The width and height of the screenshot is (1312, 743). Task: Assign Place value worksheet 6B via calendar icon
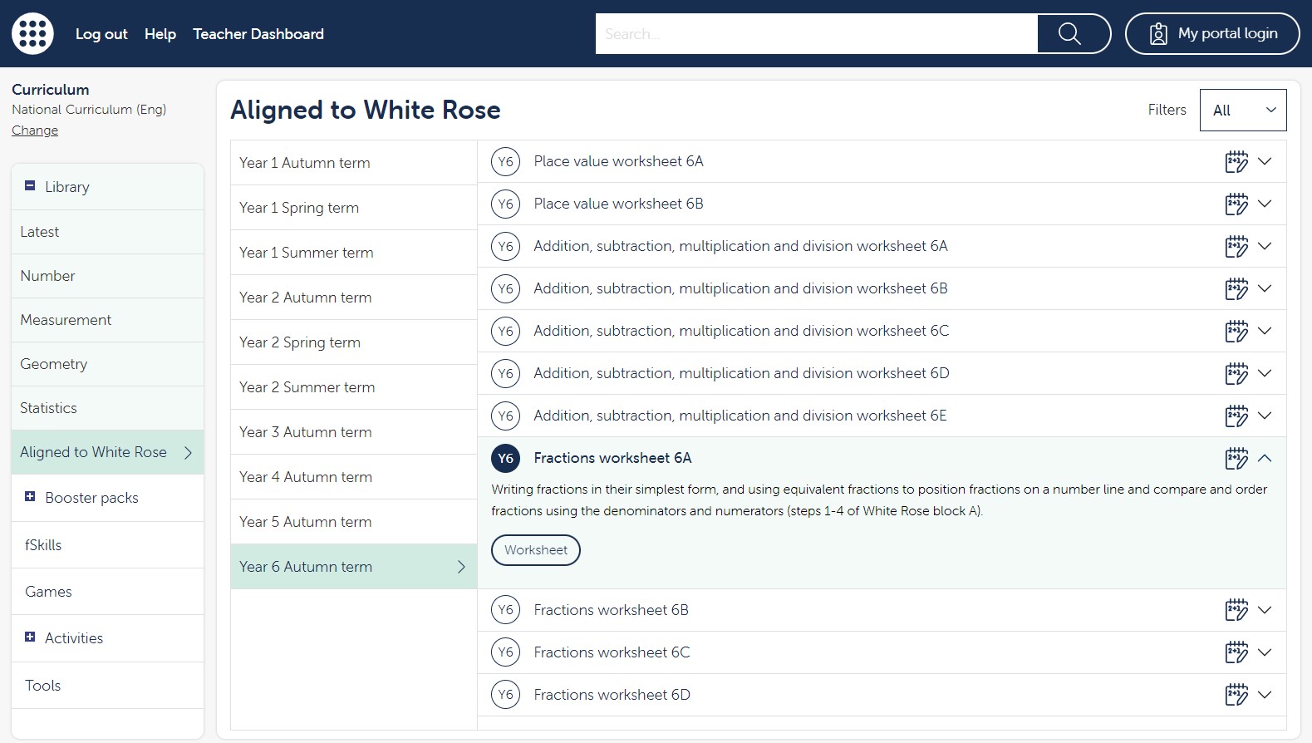pyautogui.click(x=1236, y=204)
